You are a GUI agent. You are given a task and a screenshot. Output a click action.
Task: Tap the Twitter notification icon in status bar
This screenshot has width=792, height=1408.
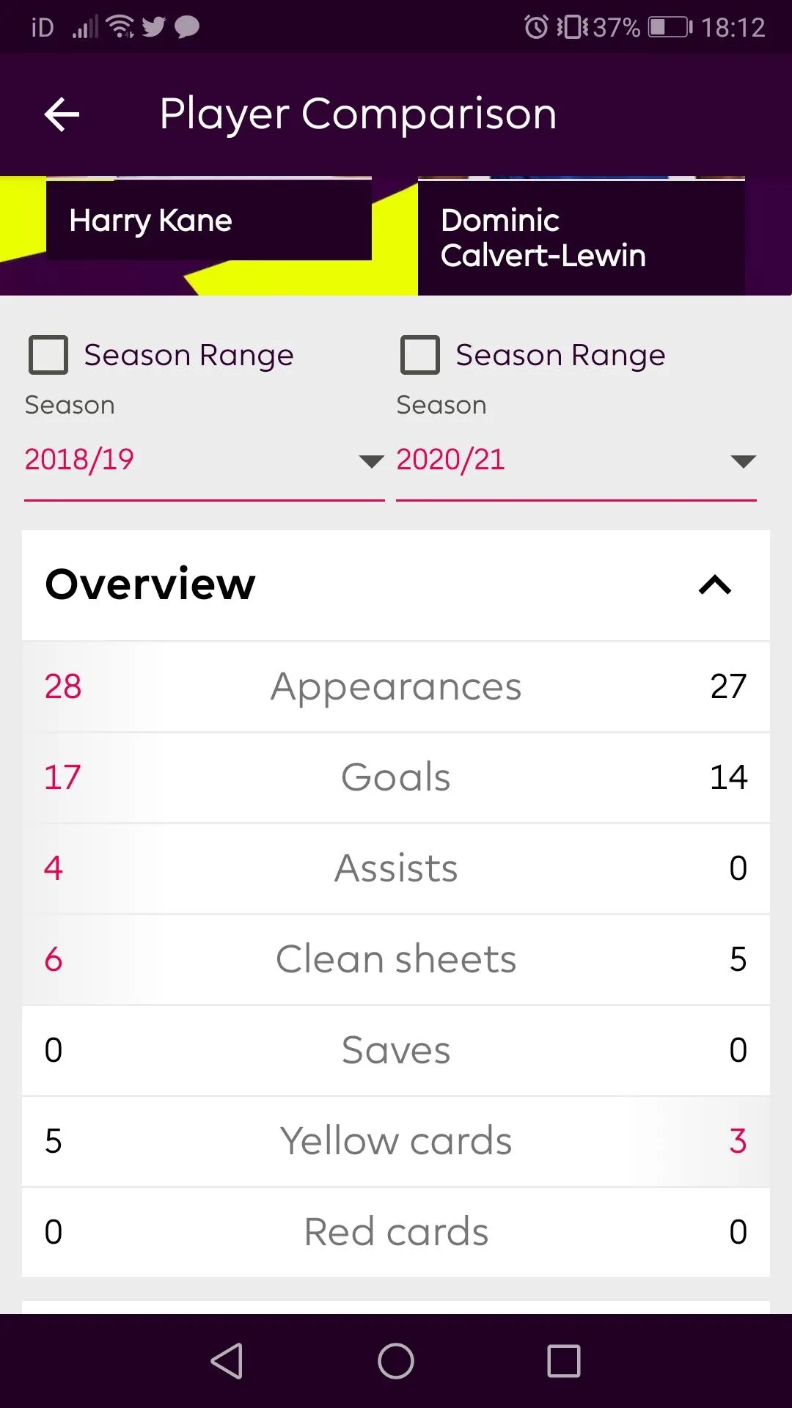[x=154, y=27]
